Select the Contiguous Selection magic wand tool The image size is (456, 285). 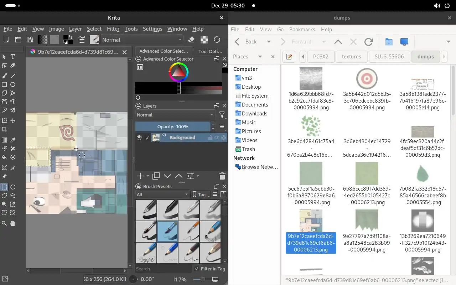(x=4, y=204)
